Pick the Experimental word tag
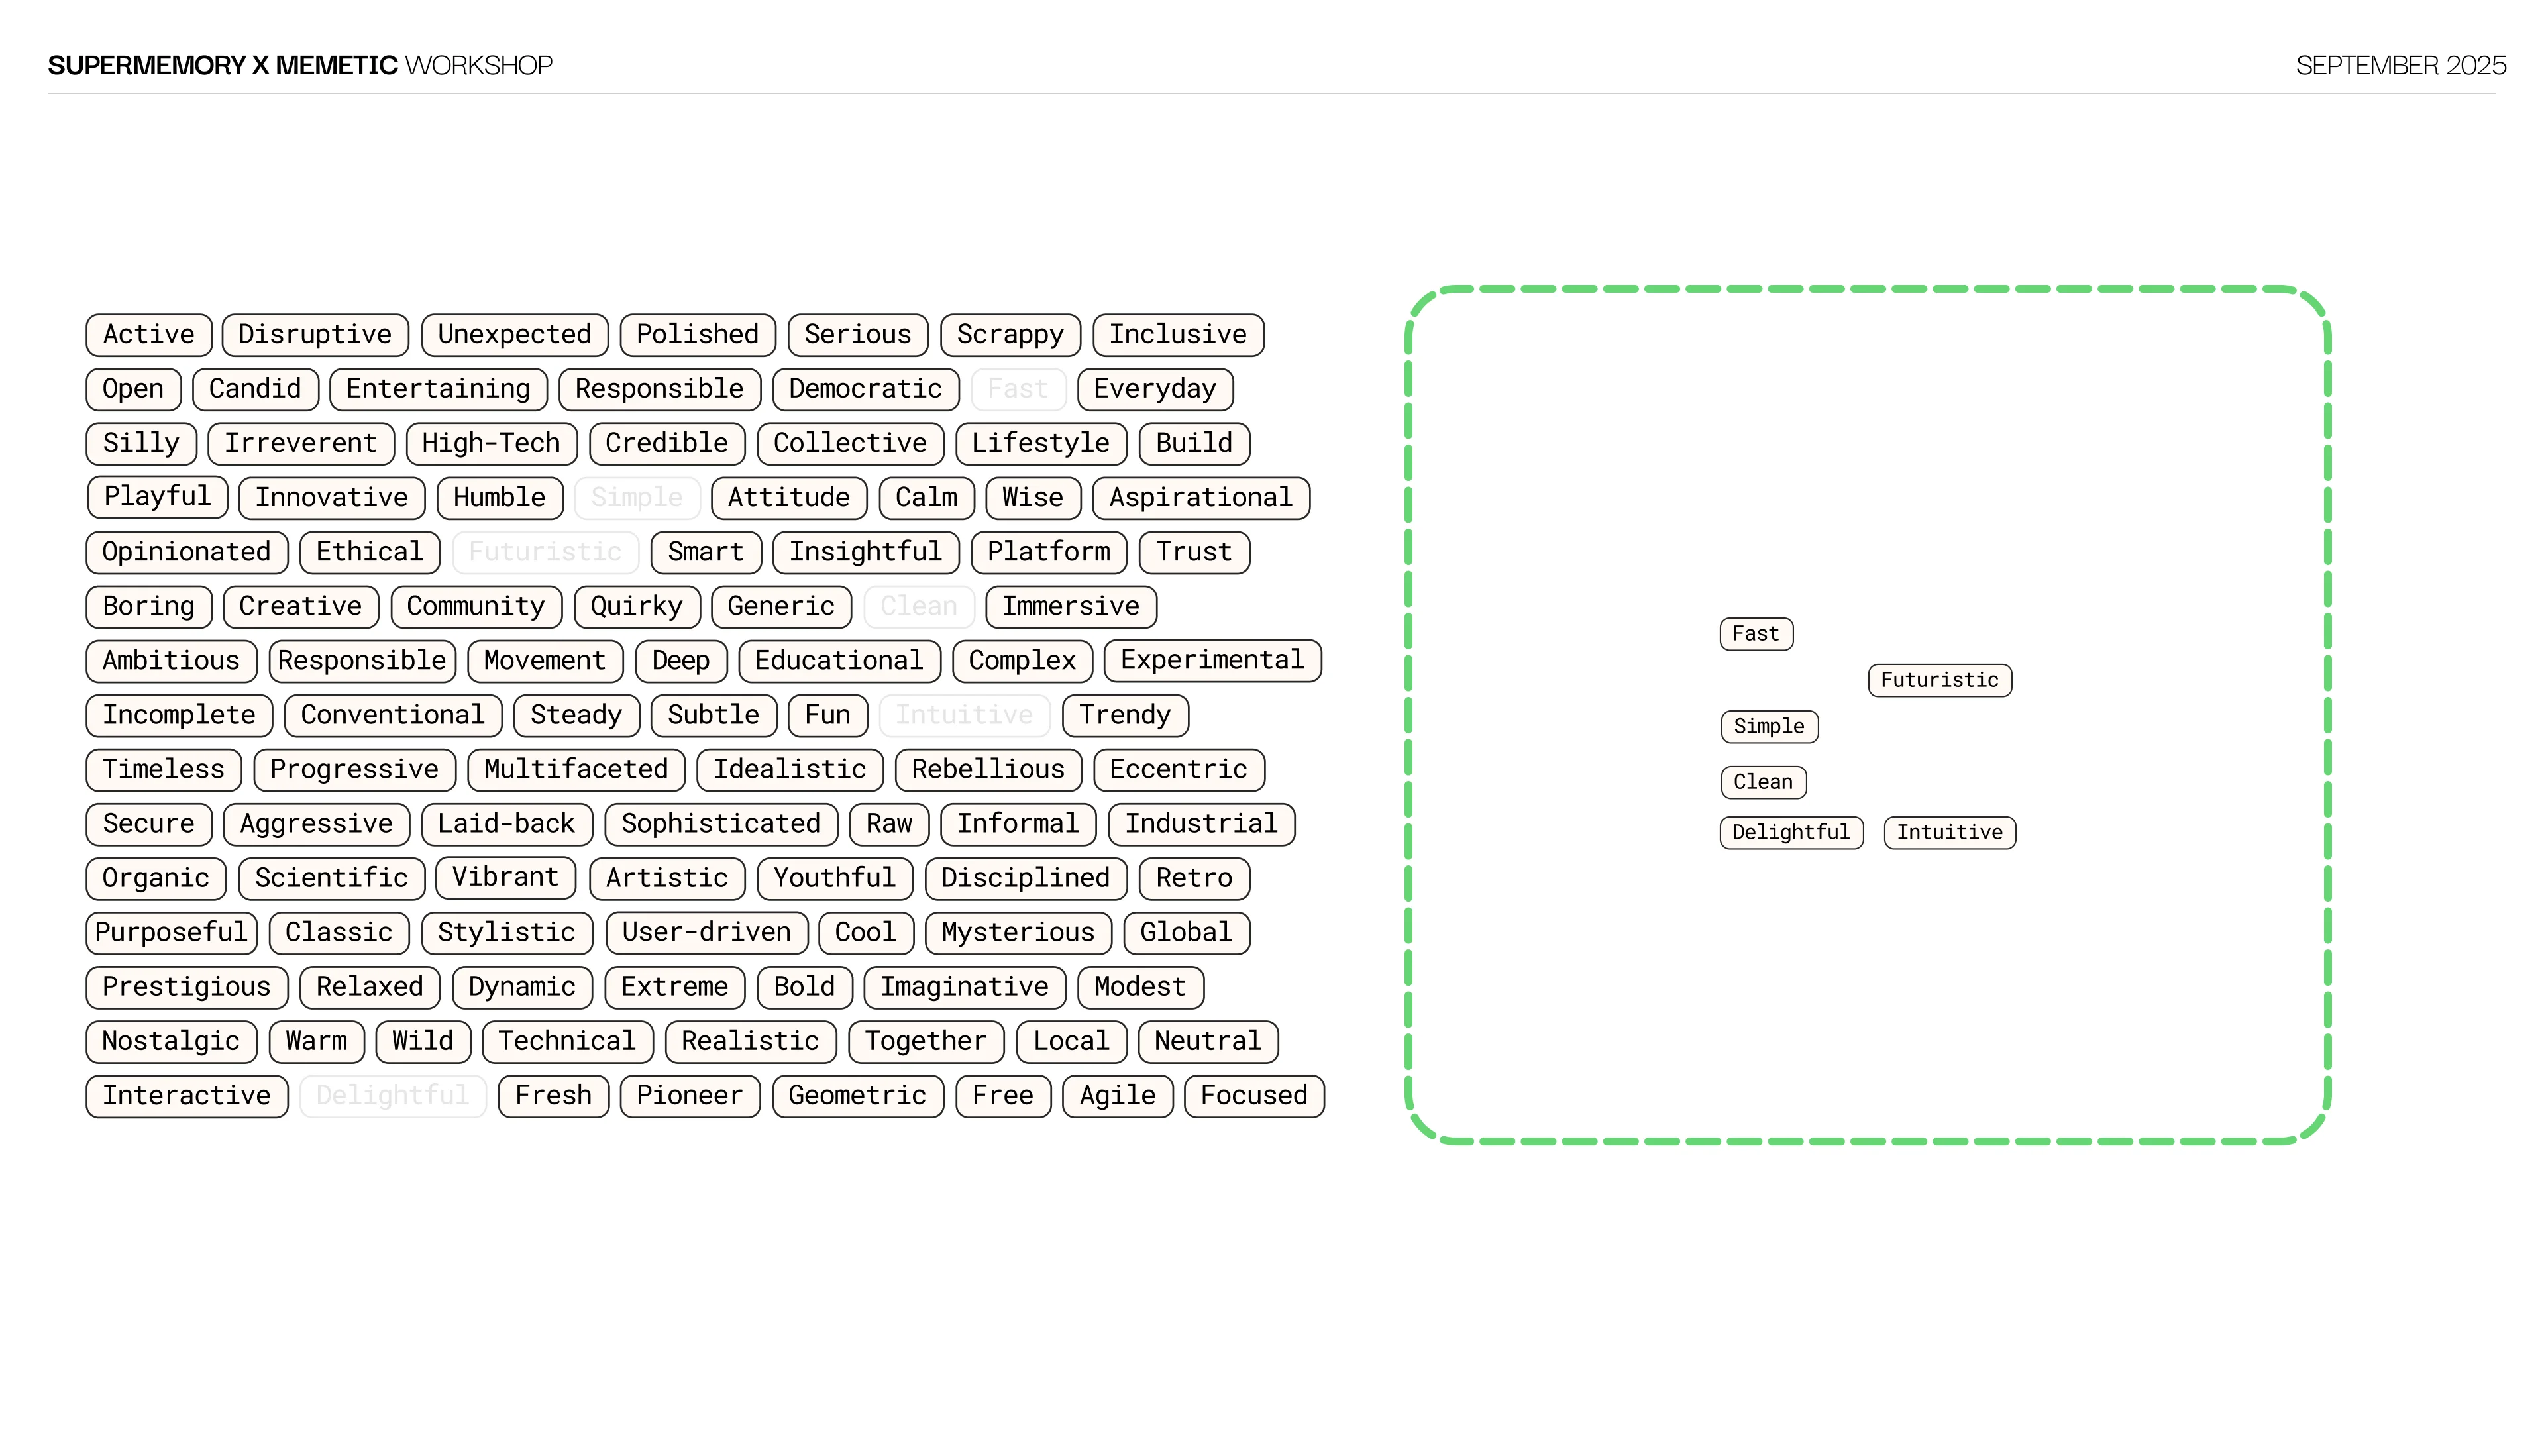The image size is (2544, 1431). pyautogui.click(x=1212, y=661)
